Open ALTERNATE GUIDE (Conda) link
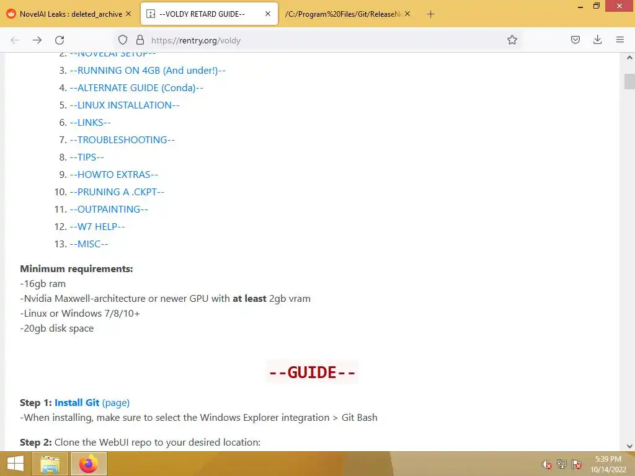Viewport: 635px width, 476px height. pyautogui.click(x=136, y=88)
